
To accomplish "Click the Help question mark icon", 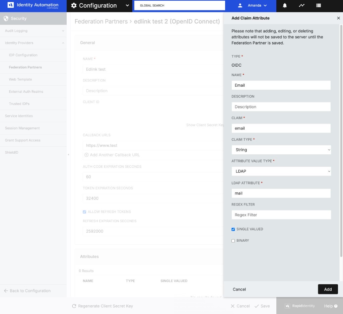I will click(336, 306).
